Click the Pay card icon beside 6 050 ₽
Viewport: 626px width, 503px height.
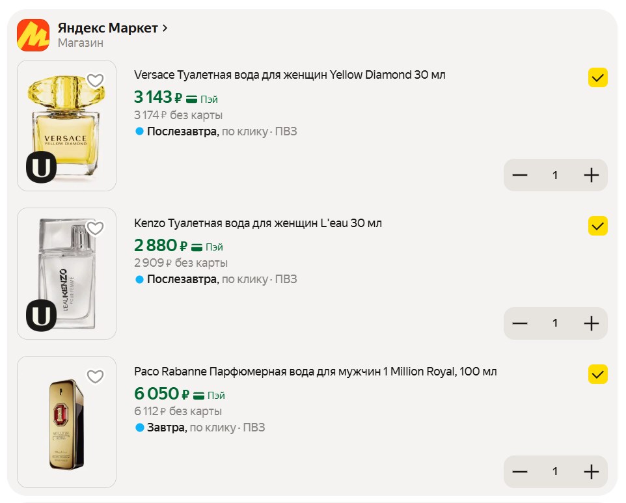tap(198, 395)
